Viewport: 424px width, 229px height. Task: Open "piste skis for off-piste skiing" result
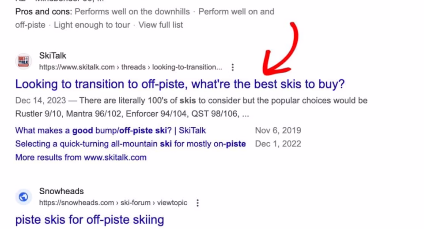click(x=90, y=219)
